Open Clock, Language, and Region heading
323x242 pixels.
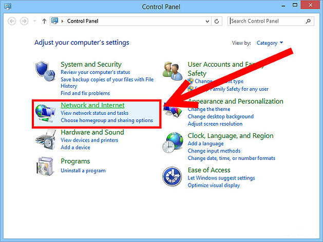pos(231,136)
